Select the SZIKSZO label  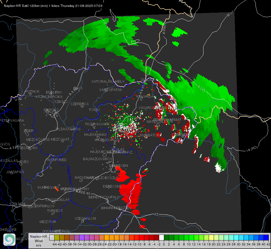tap(61, 102)
